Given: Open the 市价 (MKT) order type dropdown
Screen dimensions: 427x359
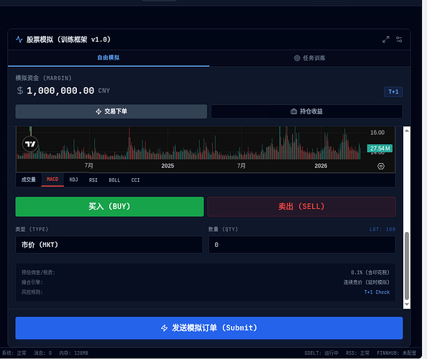Looking at the screenshot, I should coord(109,245).
